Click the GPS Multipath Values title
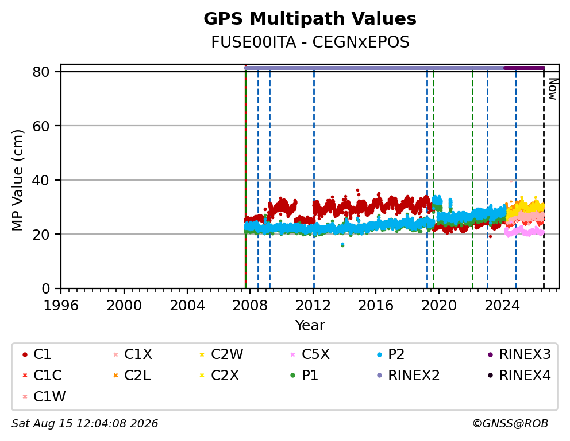This screenshot has height=441, width=570. (x=310, y=18)
